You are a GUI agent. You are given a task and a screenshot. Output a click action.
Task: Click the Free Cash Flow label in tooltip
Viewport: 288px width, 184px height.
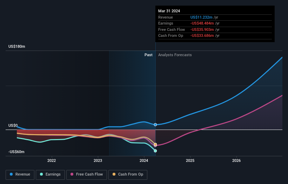tap(172, 29)
